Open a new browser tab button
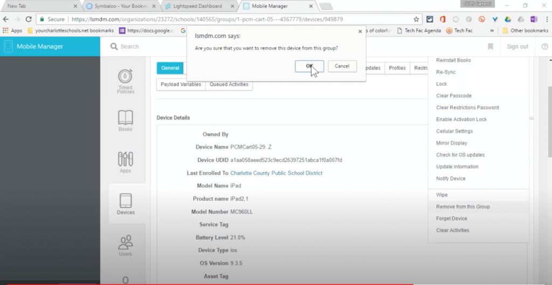The width and height of the screenshot is (552, 285). tap(326, 6)
